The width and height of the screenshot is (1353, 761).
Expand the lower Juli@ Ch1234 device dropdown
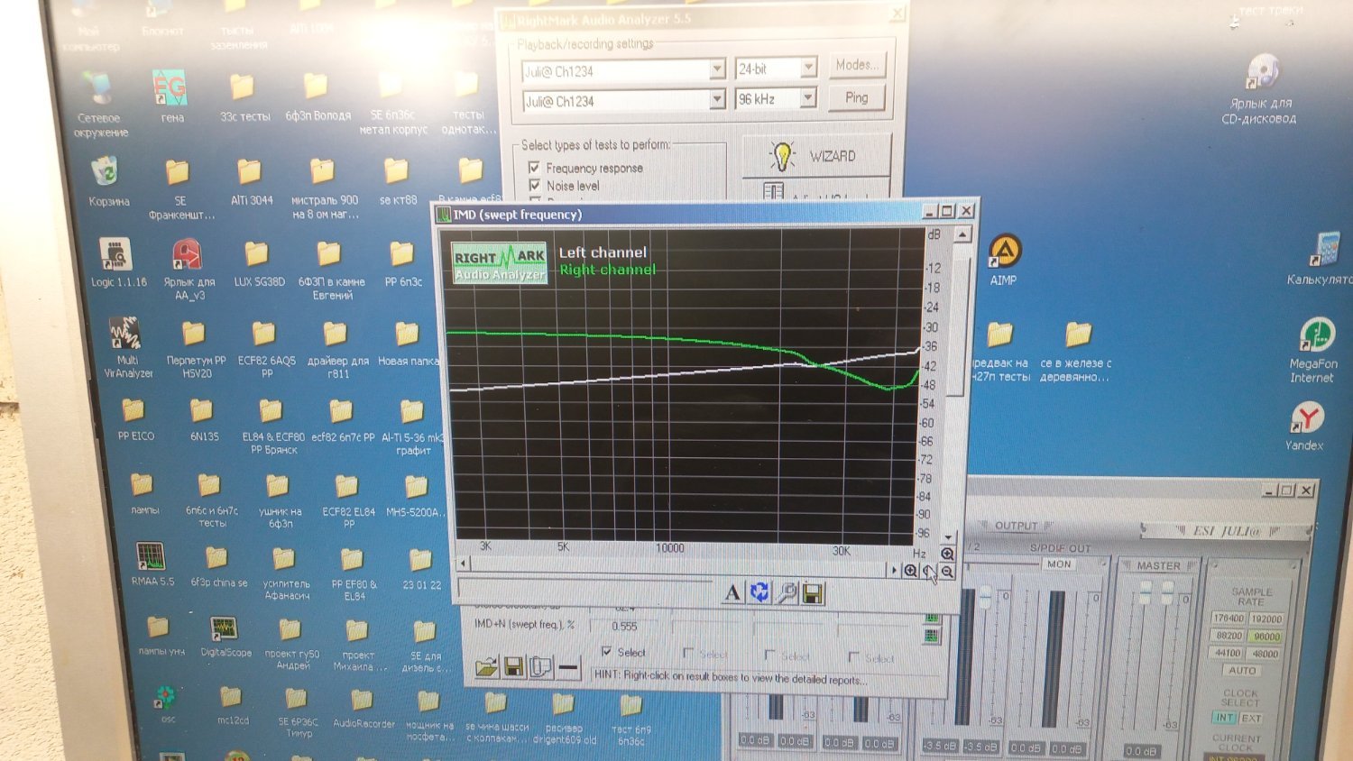pyautogui.click(x=717, y=100)
